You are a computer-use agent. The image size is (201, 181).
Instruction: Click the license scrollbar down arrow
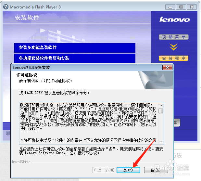click(x=161, y=141)
